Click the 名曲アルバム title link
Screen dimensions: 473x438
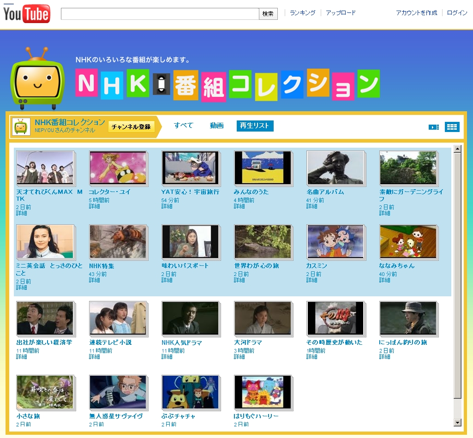pos(325,192)
